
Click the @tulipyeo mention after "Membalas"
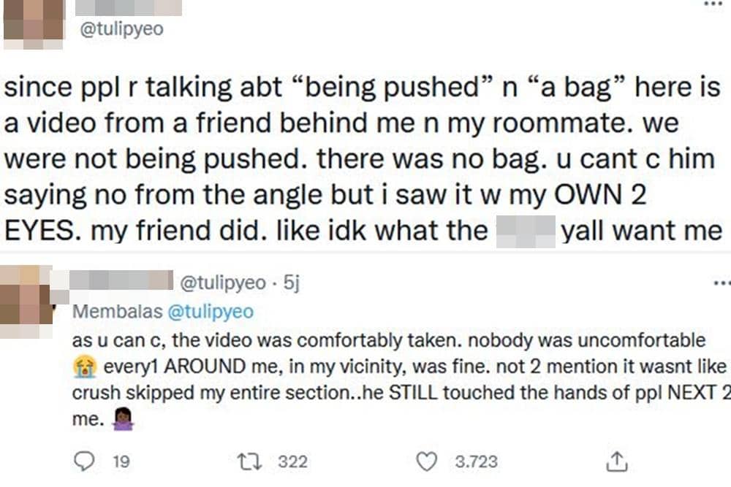[211, 312]
